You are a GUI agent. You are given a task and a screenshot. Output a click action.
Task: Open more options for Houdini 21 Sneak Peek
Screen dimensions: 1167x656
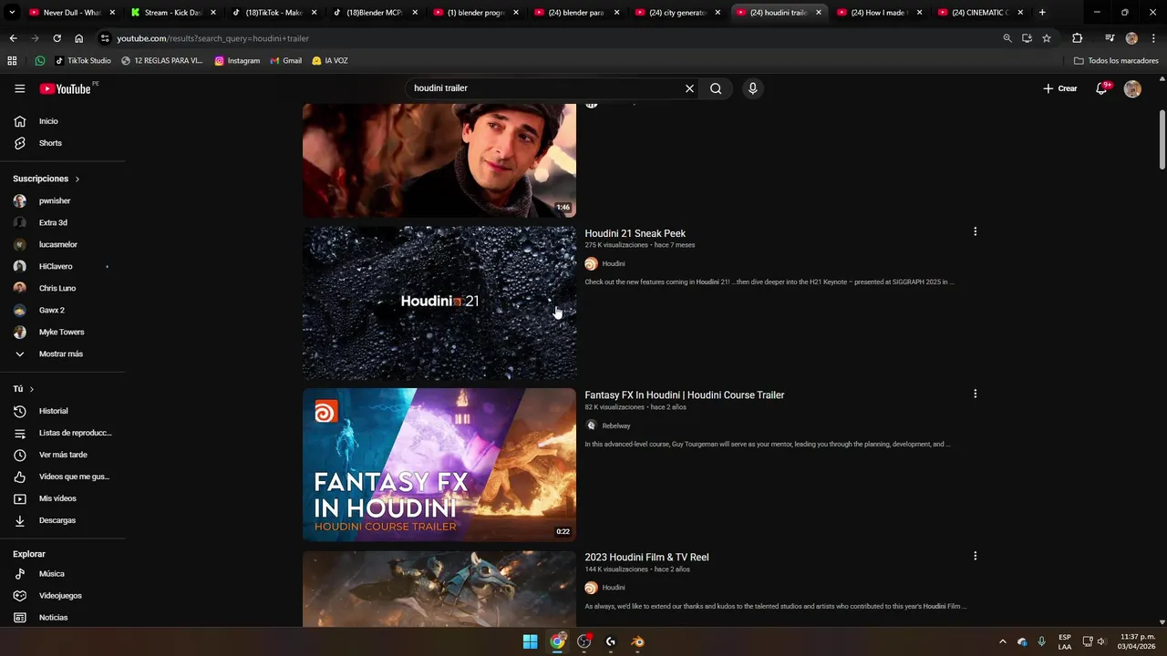click(x=975, y=231)
